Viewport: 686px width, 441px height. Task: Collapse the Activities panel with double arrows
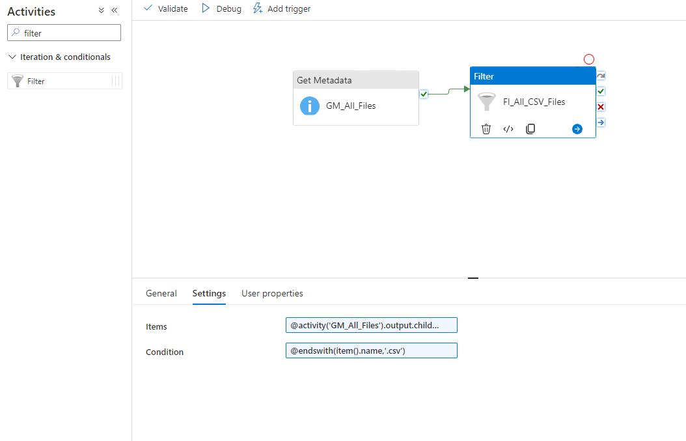(114, 10)
